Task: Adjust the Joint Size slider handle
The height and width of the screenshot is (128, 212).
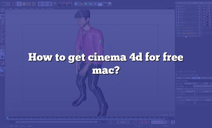Action: 195,103
